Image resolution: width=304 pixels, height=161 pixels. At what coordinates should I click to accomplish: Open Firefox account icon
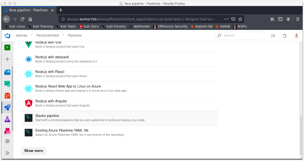(288, 19)
